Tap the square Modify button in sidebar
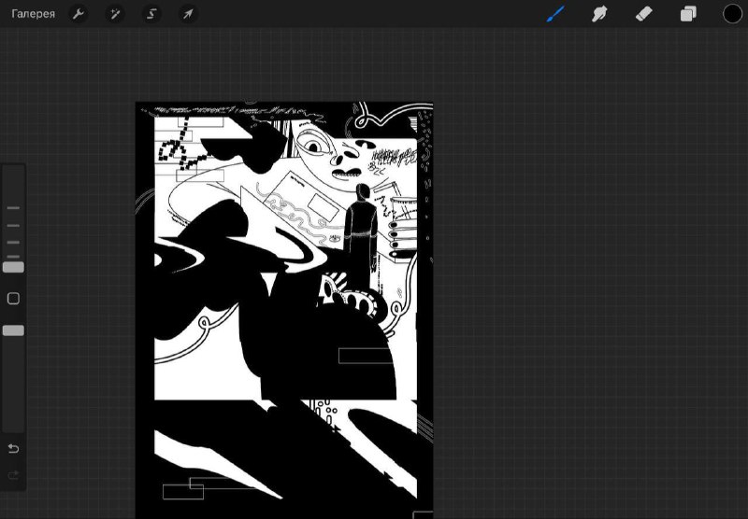 coord(13,299)
